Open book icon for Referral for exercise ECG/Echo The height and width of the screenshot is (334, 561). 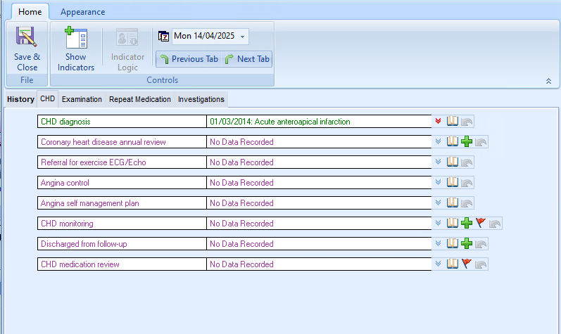(453, 162)
